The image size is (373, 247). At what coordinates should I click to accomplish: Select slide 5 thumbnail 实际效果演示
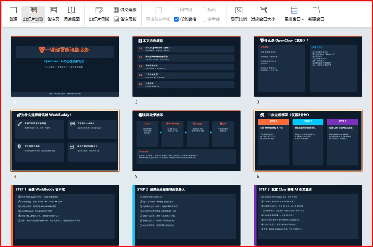click(x=186, y=141)
